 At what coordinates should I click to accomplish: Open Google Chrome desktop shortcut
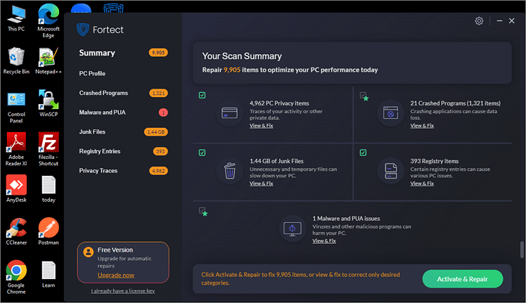(x=16, y=277)
